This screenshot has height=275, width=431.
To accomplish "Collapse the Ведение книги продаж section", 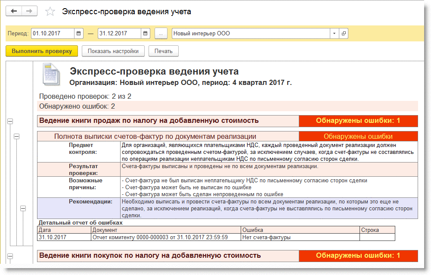I will click(x=10, y=122).
